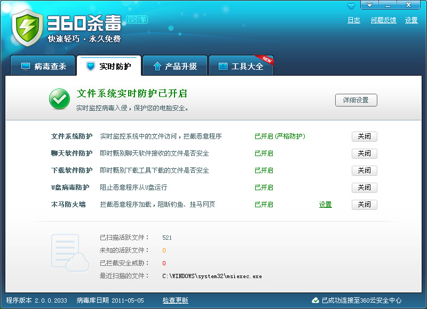Click the toolbox icon on 工具大全 tab
Screen dimensions: 427x309
[223, 66]
